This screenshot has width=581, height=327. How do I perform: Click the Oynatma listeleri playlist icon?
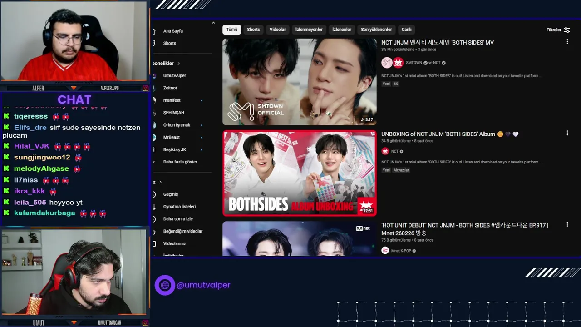[x=155, y=207]
